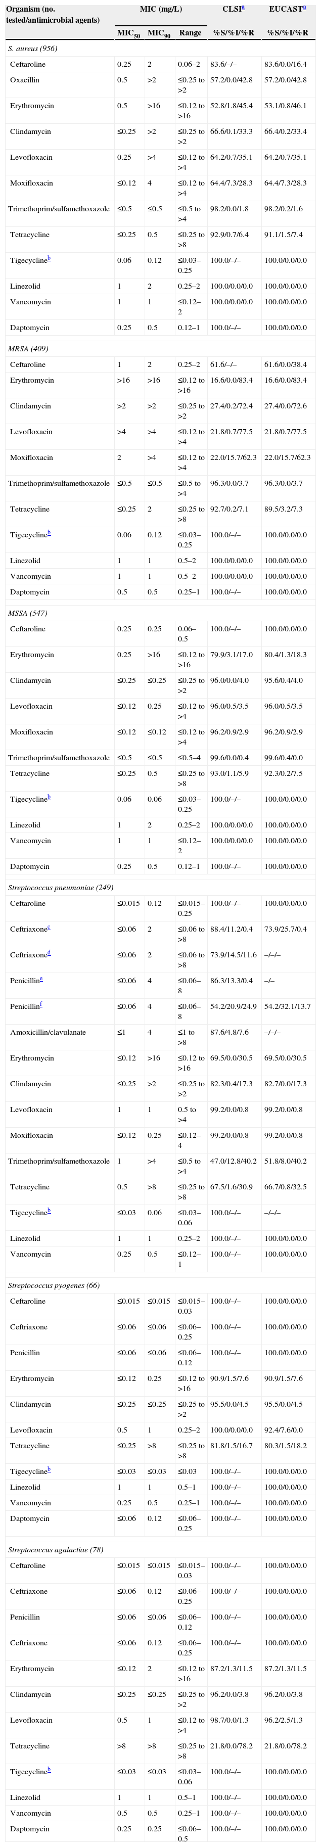Select the S. aureus (956) group heading

pyautogui.click(x=32, y=49)
